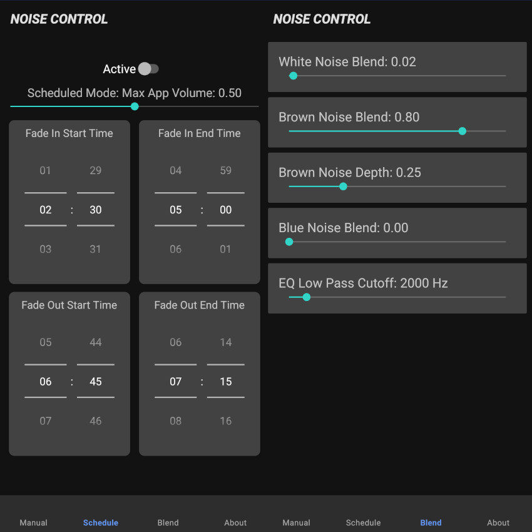Pick minute 44 in Fade Out Start Time
Screen dimensions: 532x532
click(95, 342)
